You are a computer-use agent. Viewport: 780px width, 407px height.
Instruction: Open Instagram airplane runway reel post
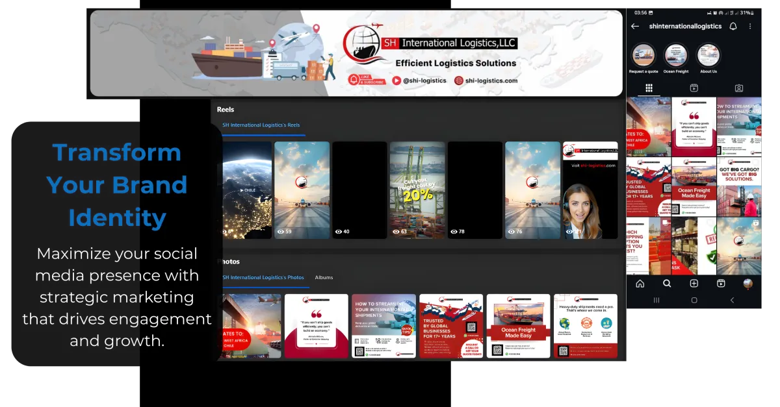(738, 245)
